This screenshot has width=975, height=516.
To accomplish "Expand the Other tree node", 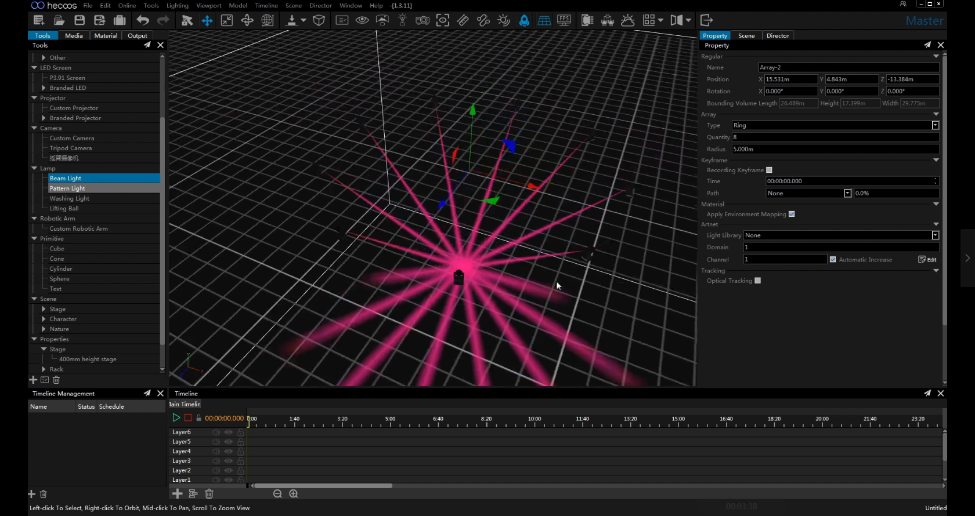I will 44,57.
